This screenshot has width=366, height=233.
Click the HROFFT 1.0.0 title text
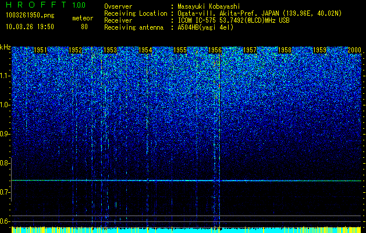click(46, 5)
